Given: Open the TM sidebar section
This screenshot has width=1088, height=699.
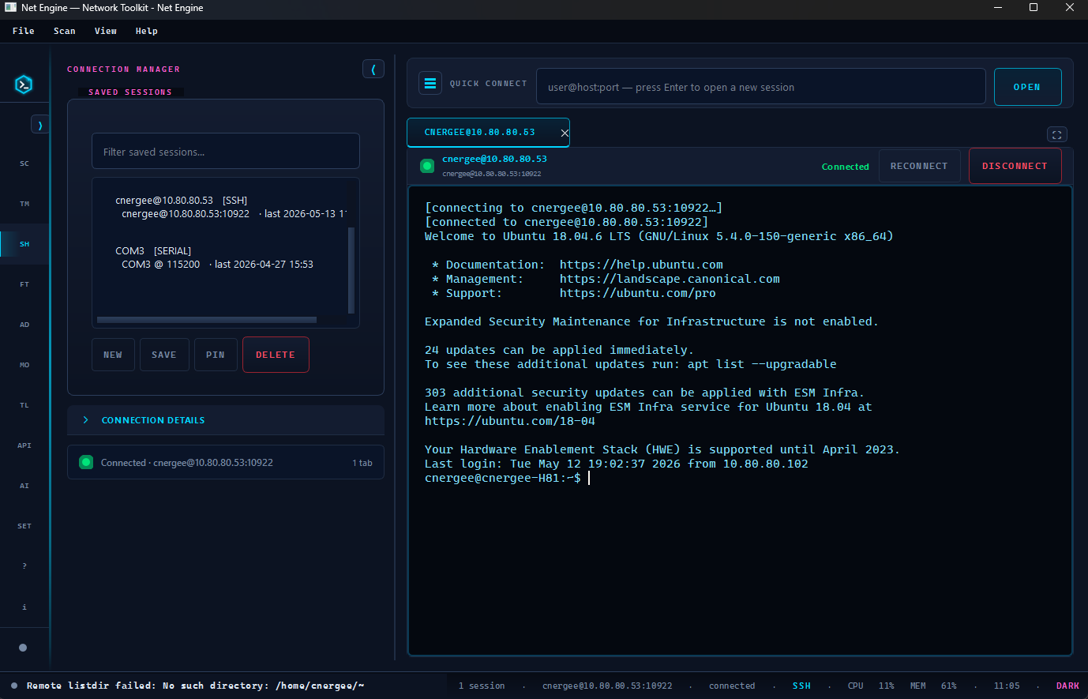Looking at the screenshot, I should click(x=24, y=204).
